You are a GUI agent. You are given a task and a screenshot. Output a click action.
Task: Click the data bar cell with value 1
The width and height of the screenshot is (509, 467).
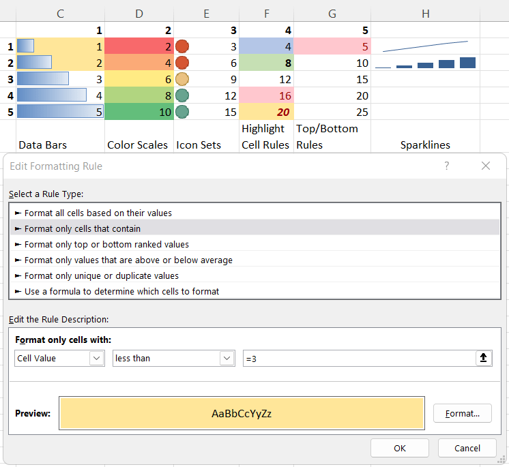(60, 46)
